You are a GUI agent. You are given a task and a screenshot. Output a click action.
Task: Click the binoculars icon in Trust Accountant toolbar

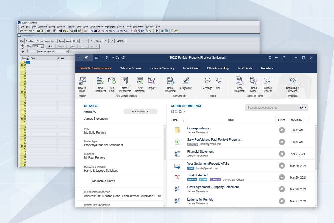(x=61, y=31)
